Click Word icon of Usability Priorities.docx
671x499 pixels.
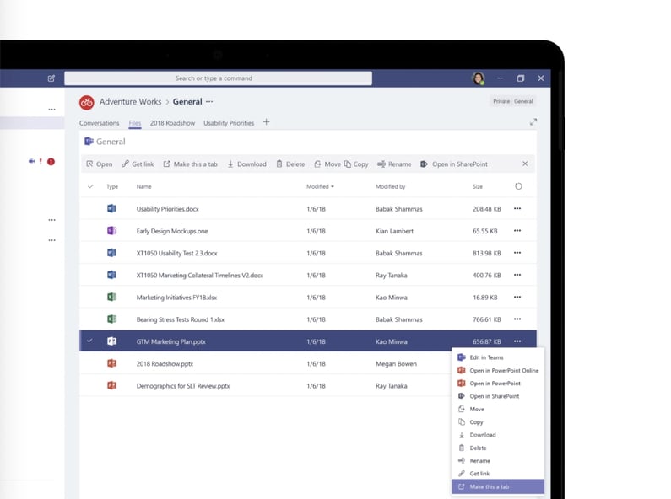(111, 208)
